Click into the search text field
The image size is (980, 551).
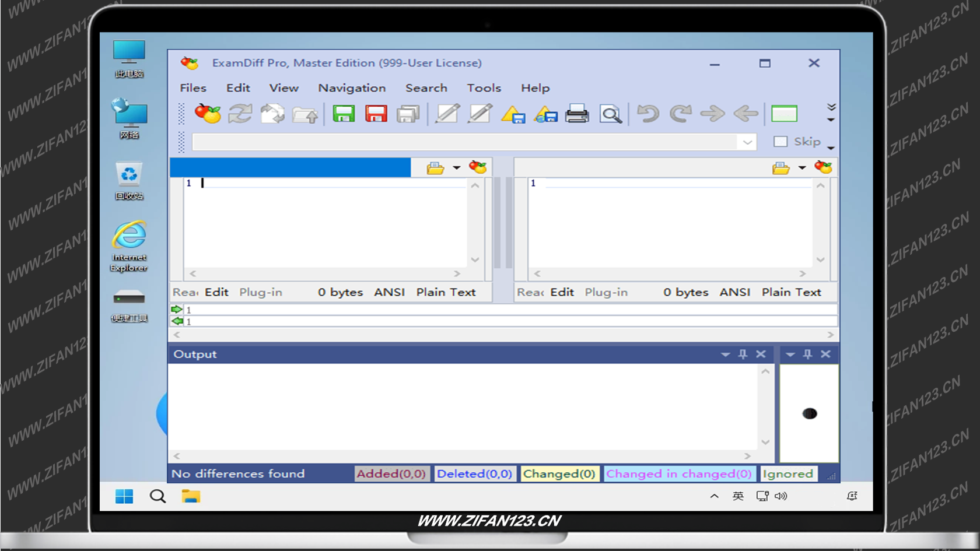pyautogui.click(x=465, y=142)
